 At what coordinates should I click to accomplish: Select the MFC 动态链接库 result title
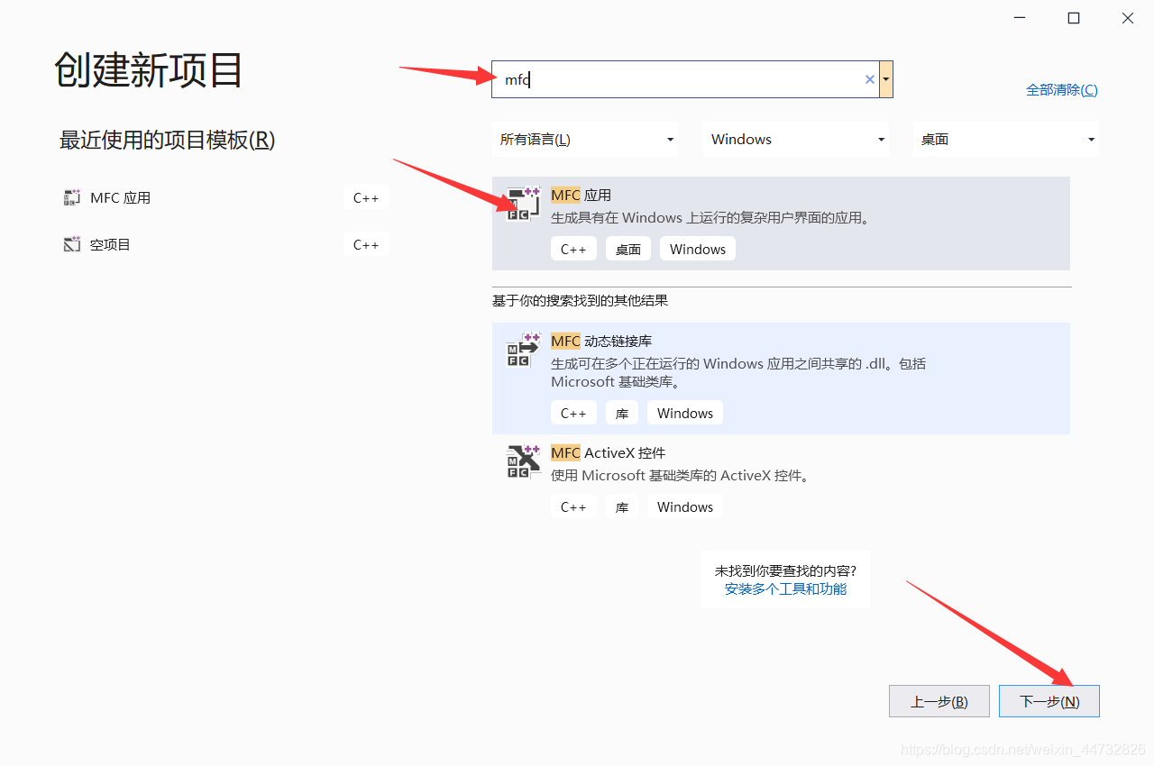click(x=601, y=341)
